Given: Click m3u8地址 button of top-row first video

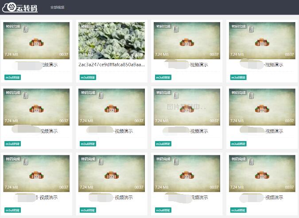Looking at the screenshot, I should coord(13,77).
